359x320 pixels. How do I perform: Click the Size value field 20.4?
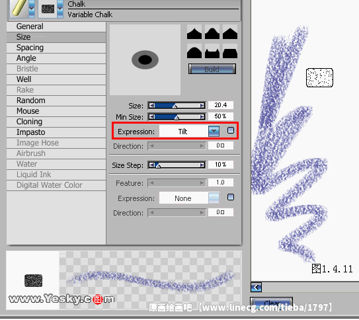[x=221, y=105]
